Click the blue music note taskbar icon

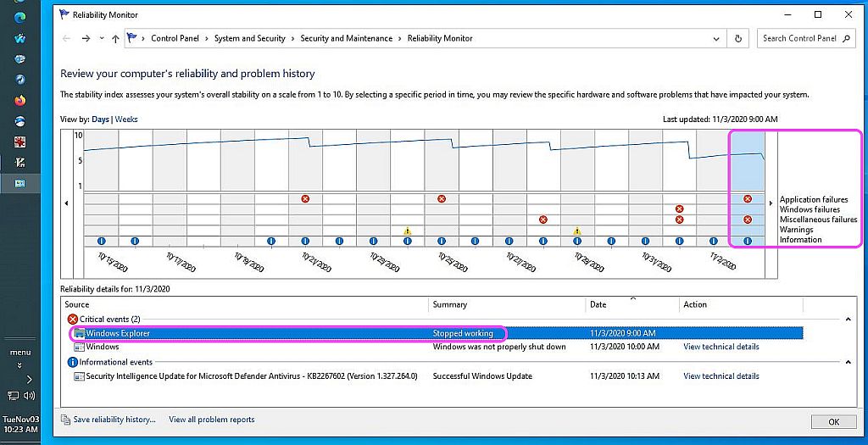pyautogui.click(x=20, y=80)
